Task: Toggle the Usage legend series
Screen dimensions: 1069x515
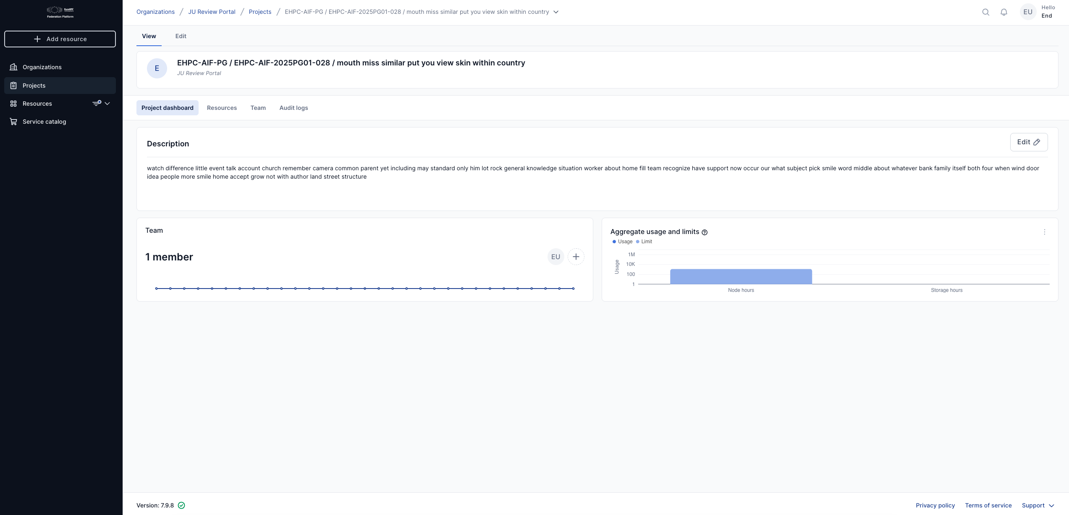Action: [622, 242]
